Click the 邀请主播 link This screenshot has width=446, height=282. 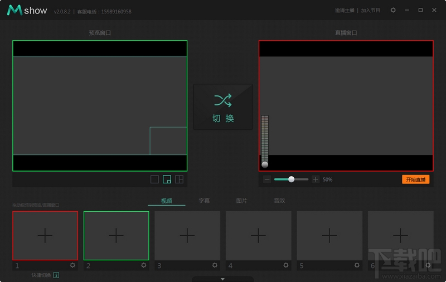345,11
